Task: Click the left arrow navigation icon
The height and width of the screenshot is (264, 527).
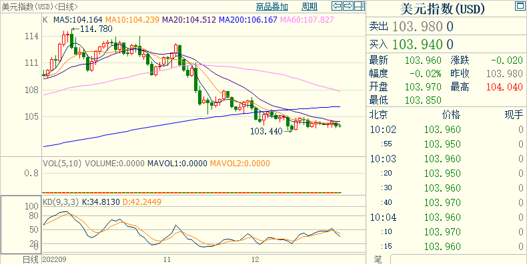Action: click(337, 6)
